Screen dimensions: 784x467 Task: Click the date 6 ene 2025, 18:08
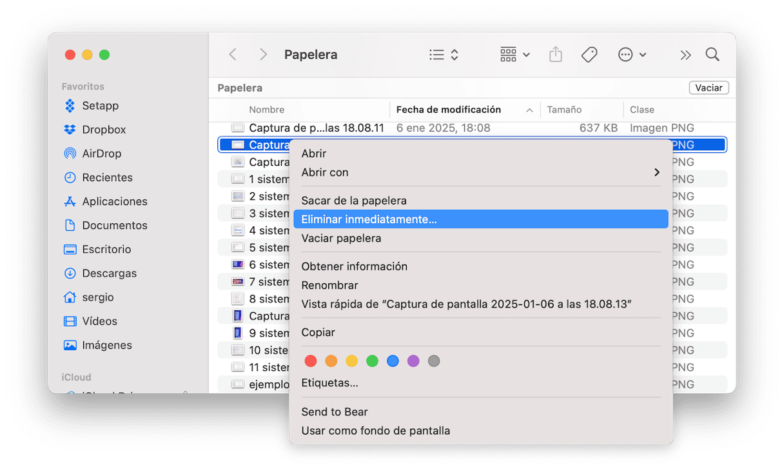443,128
